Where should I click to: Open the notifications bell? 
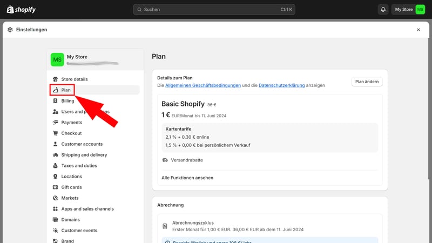[383, 9]
